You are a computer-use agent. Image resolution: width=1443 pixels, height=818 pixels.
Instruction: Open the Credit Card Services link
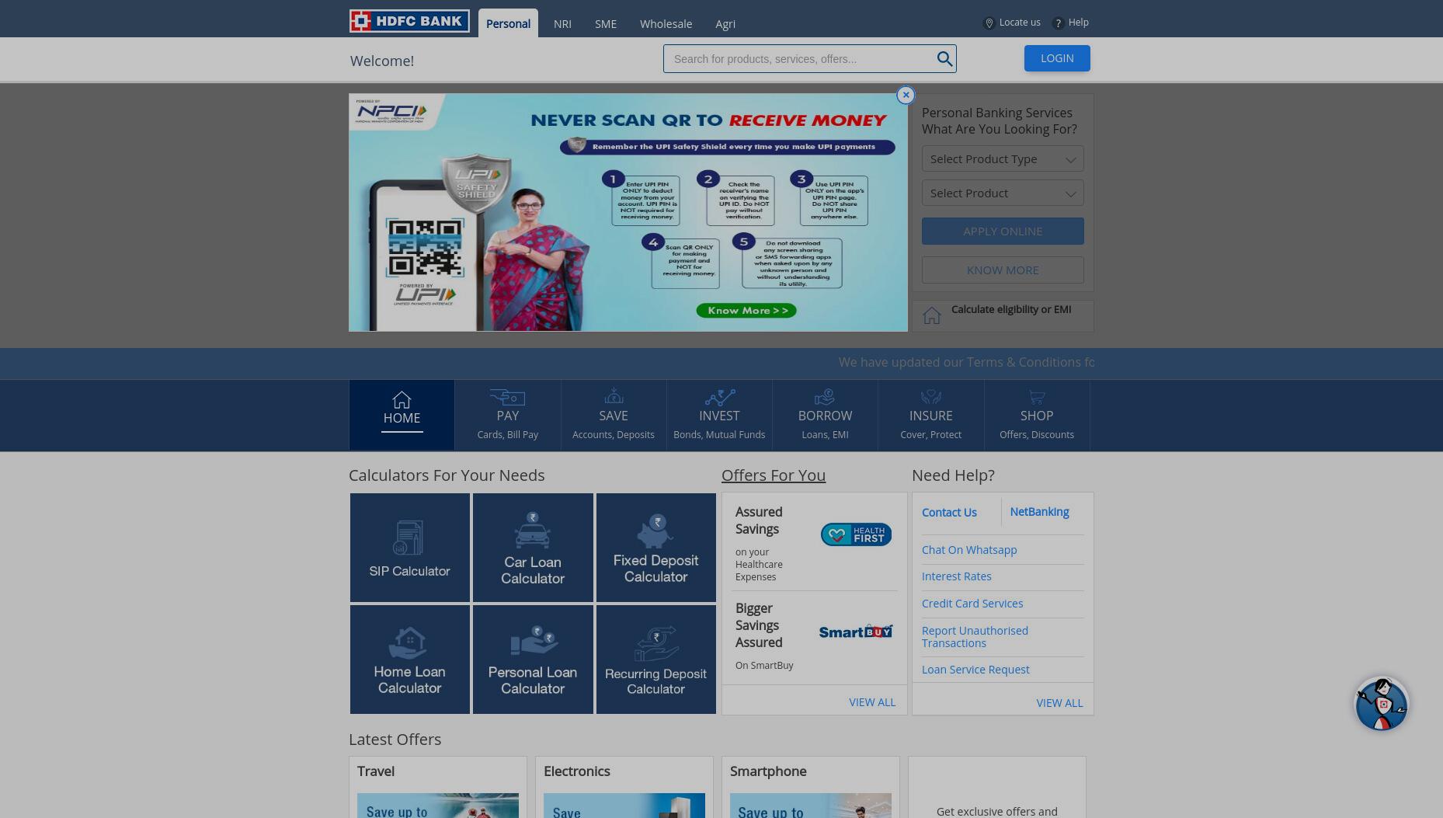972,604
